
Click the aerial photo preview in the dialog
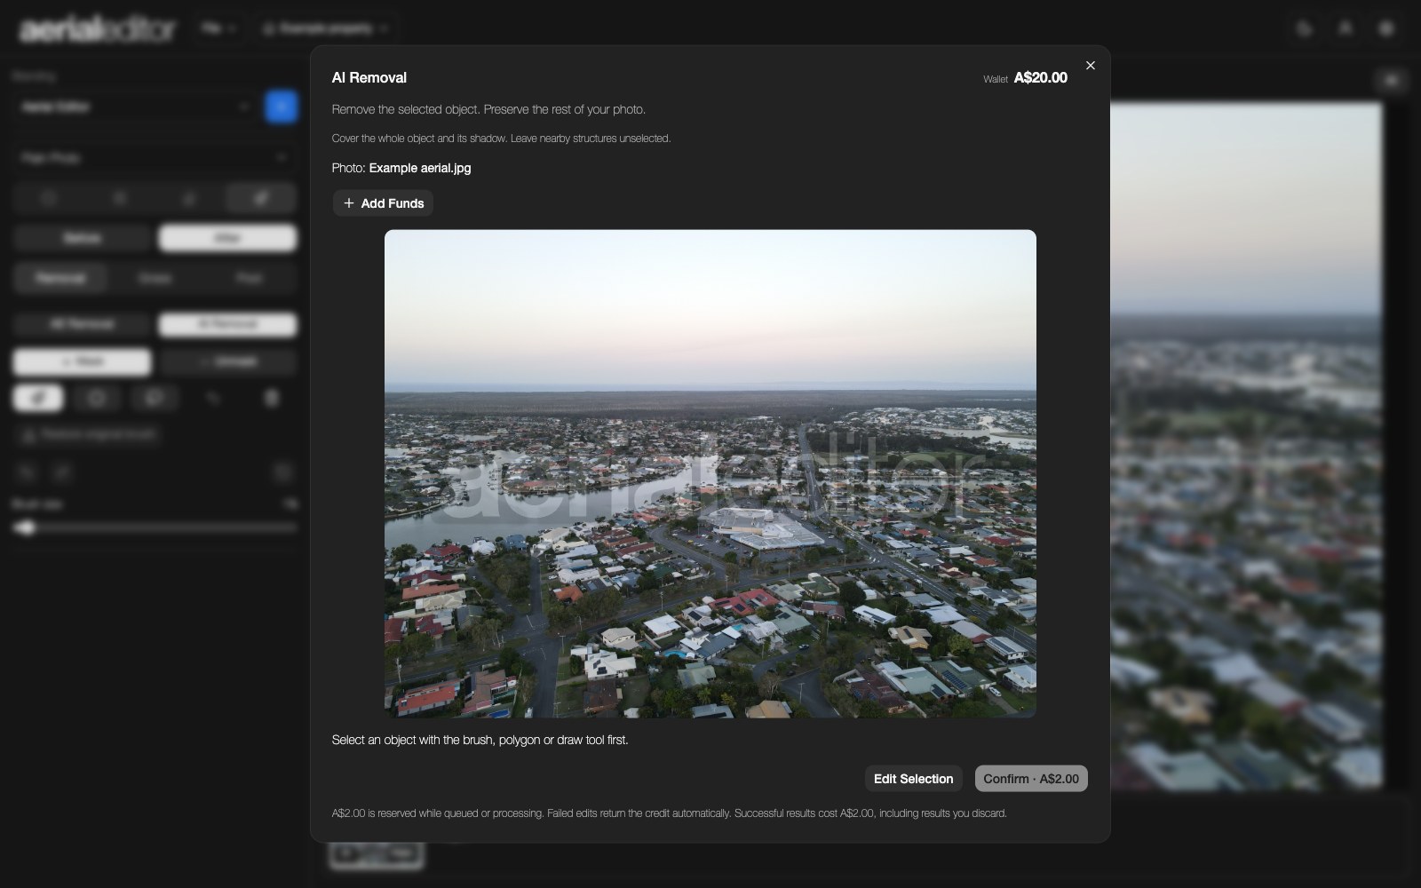point(710,473)
